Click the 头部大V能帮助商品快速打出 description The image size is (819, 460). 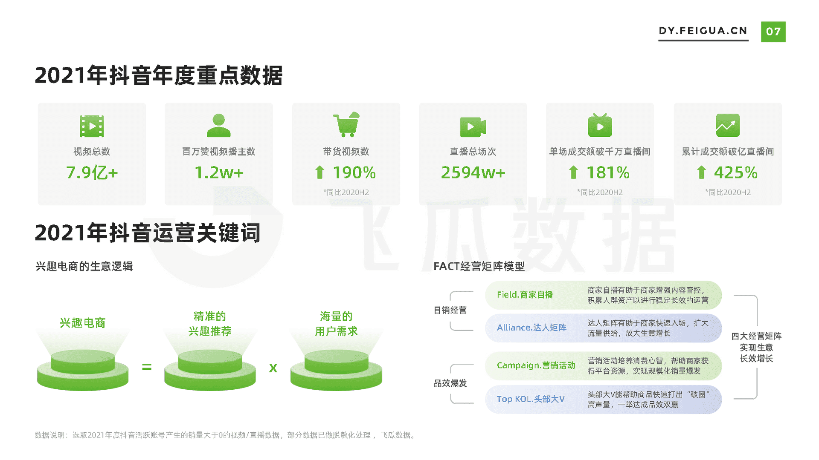tap(649, 400)
